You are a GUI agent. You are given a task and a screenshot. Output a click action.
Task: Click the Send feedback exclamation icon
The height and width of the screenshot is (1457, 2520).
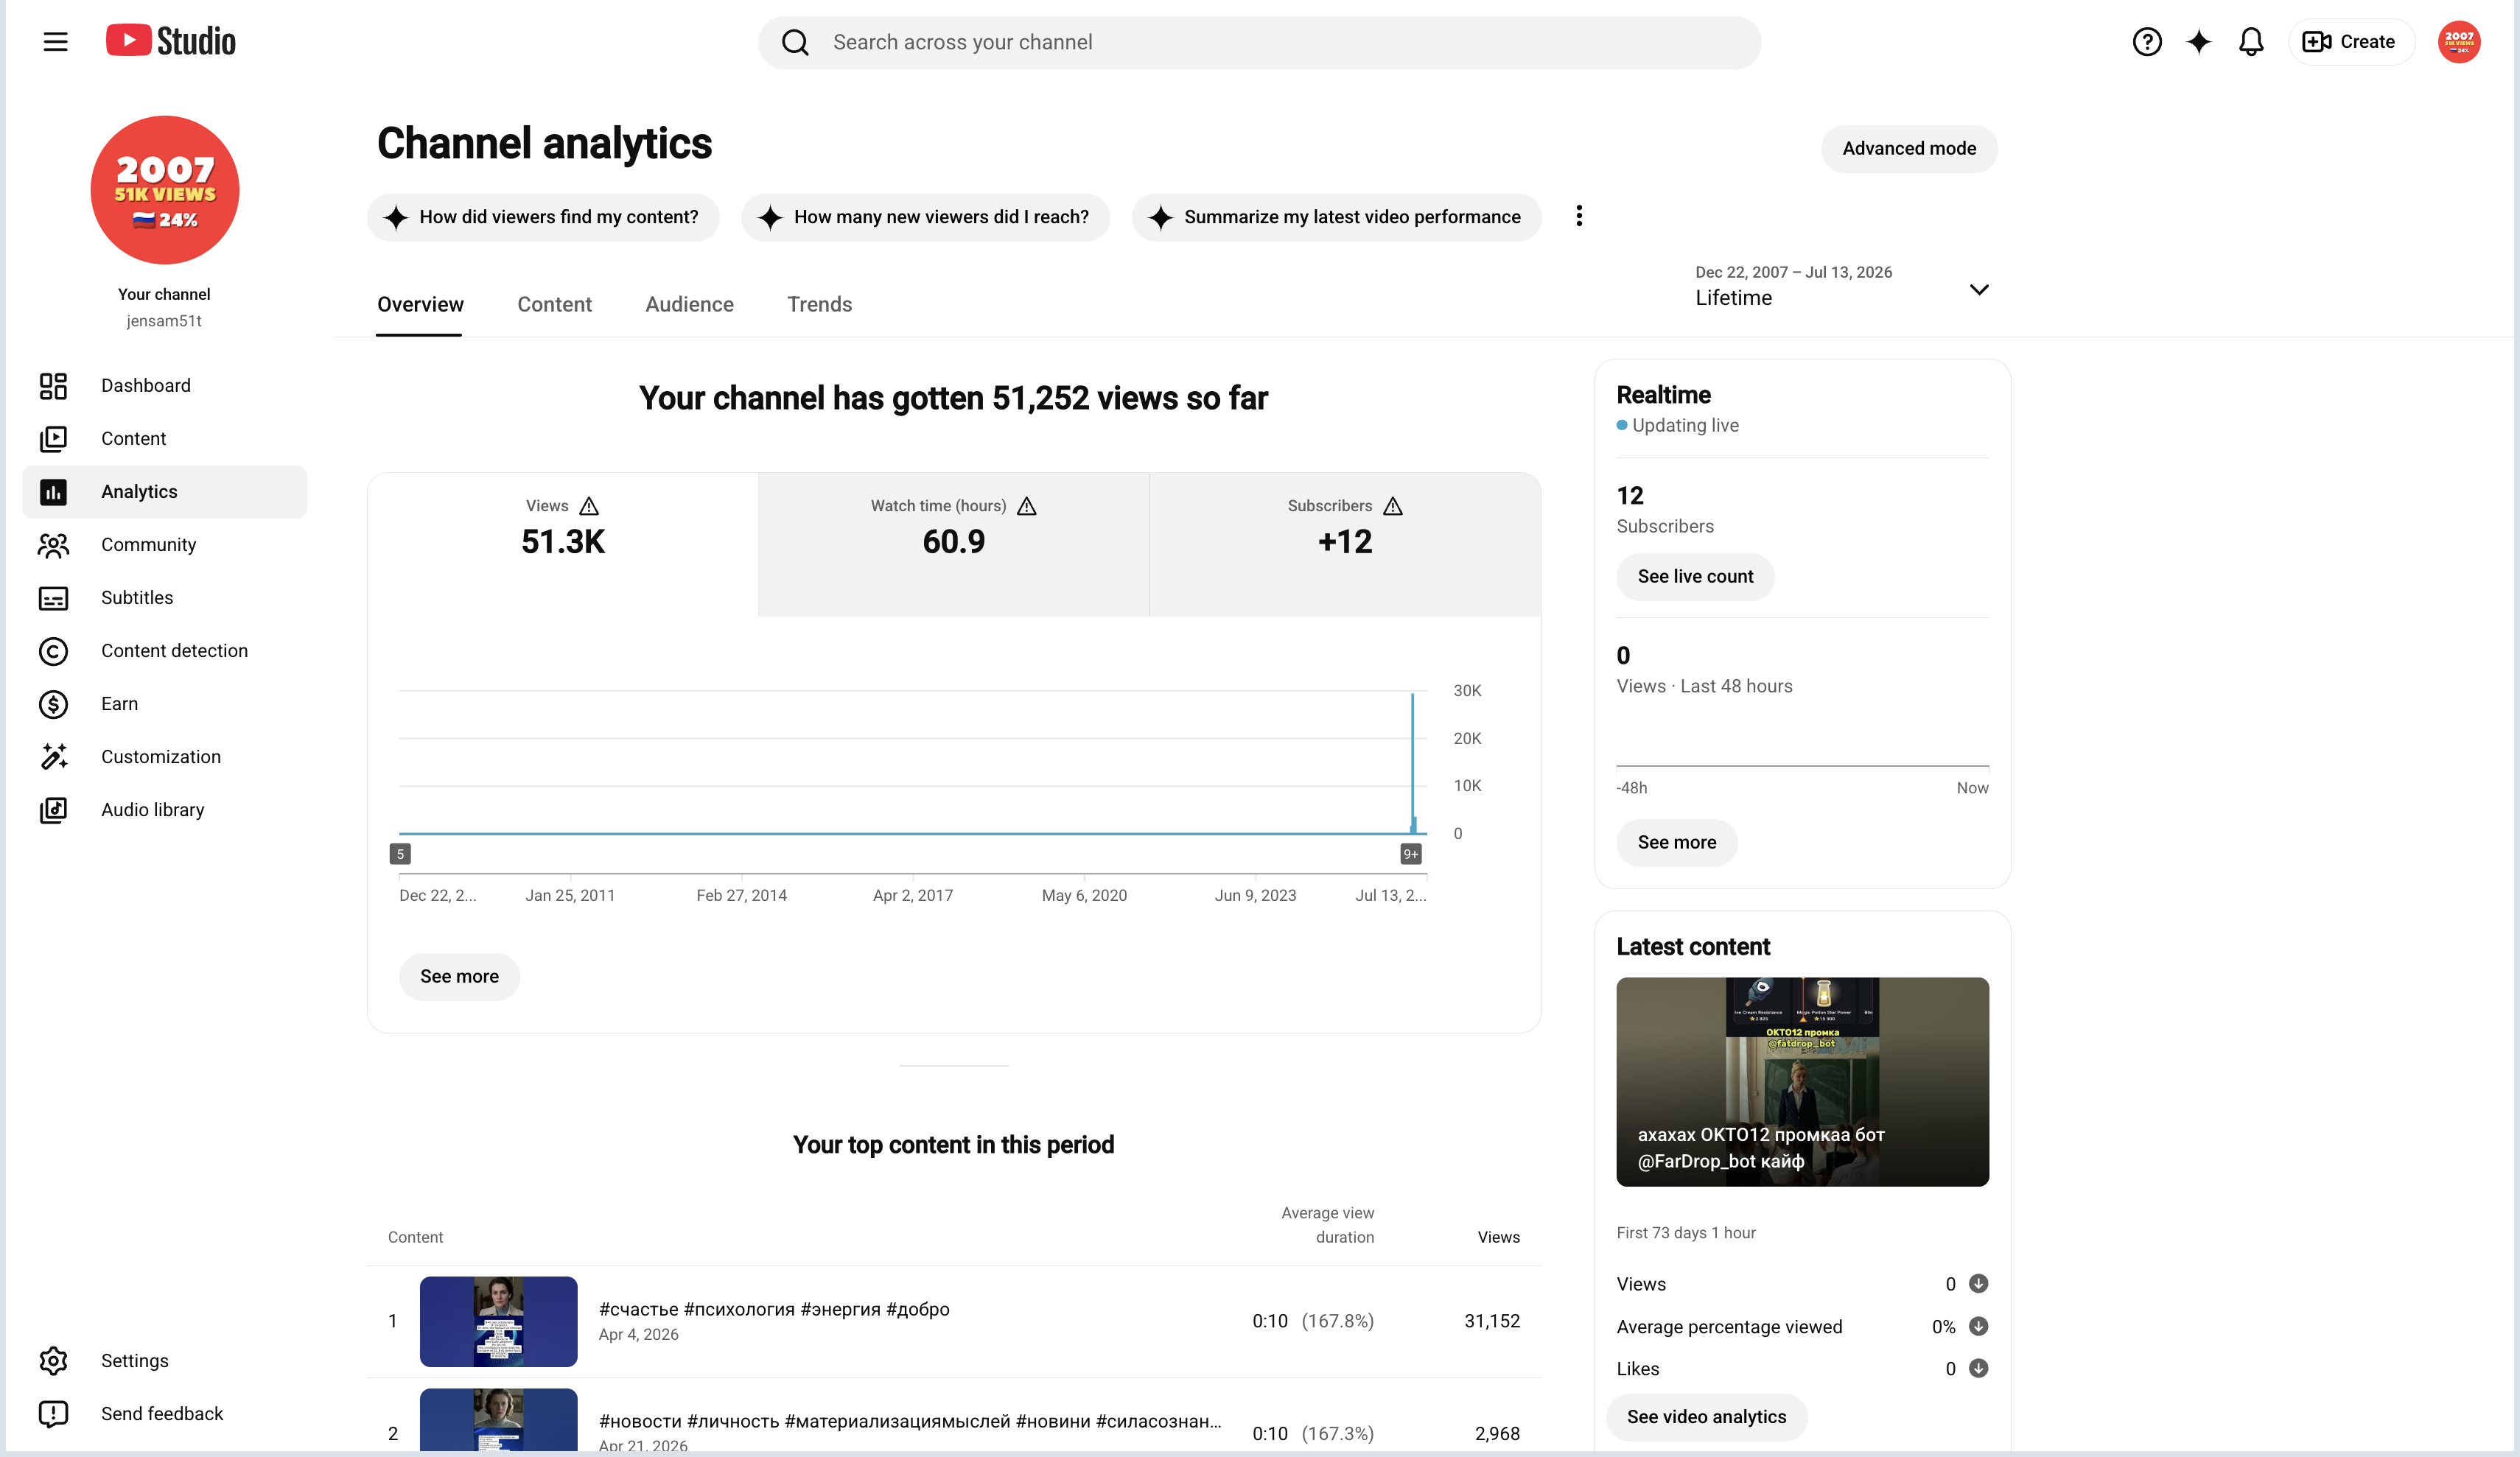click(x=53, y=1414)
